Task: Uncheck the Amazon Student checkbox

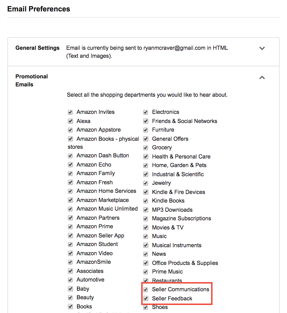Action: (70, 245)
